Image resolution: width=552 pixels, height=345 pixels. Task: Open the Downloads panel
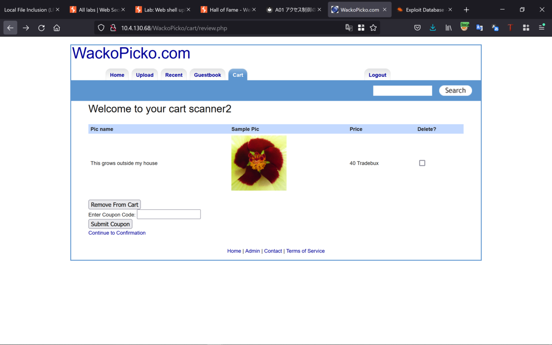pos(433,28)
